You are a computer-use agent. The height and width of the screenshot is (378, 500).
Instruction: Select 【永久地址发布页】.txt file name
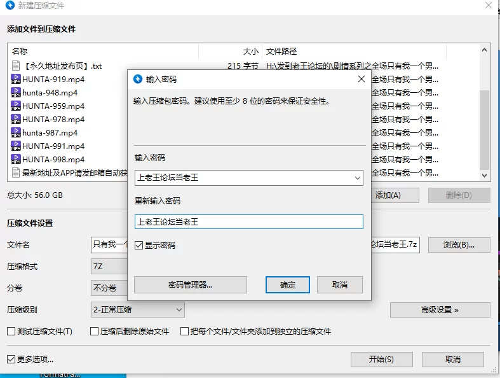tap(62, 66)
